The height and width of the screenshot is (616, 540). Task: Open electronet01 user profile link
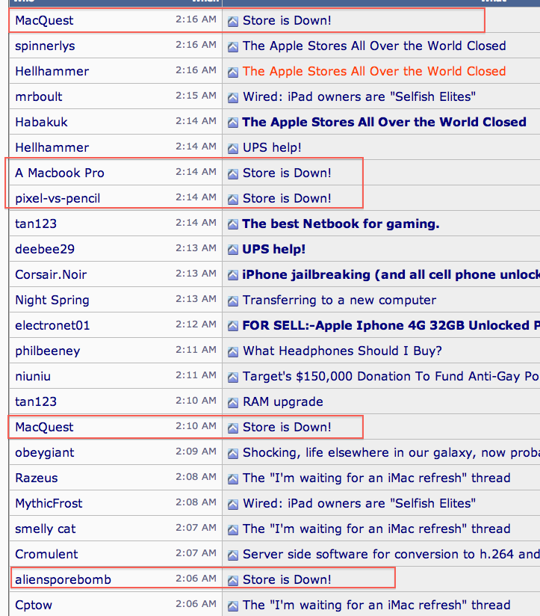tap(52, 325)
